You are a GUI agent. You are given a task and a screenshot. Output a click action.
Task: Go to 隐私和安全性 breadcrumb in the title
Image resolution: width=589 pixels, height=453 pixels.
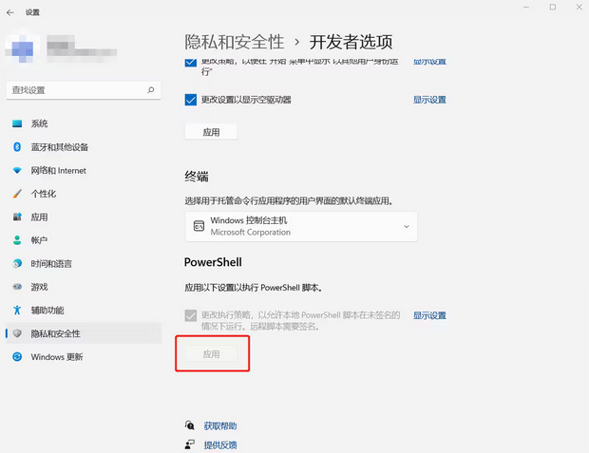pyautogui.click(x=235, y=42)
